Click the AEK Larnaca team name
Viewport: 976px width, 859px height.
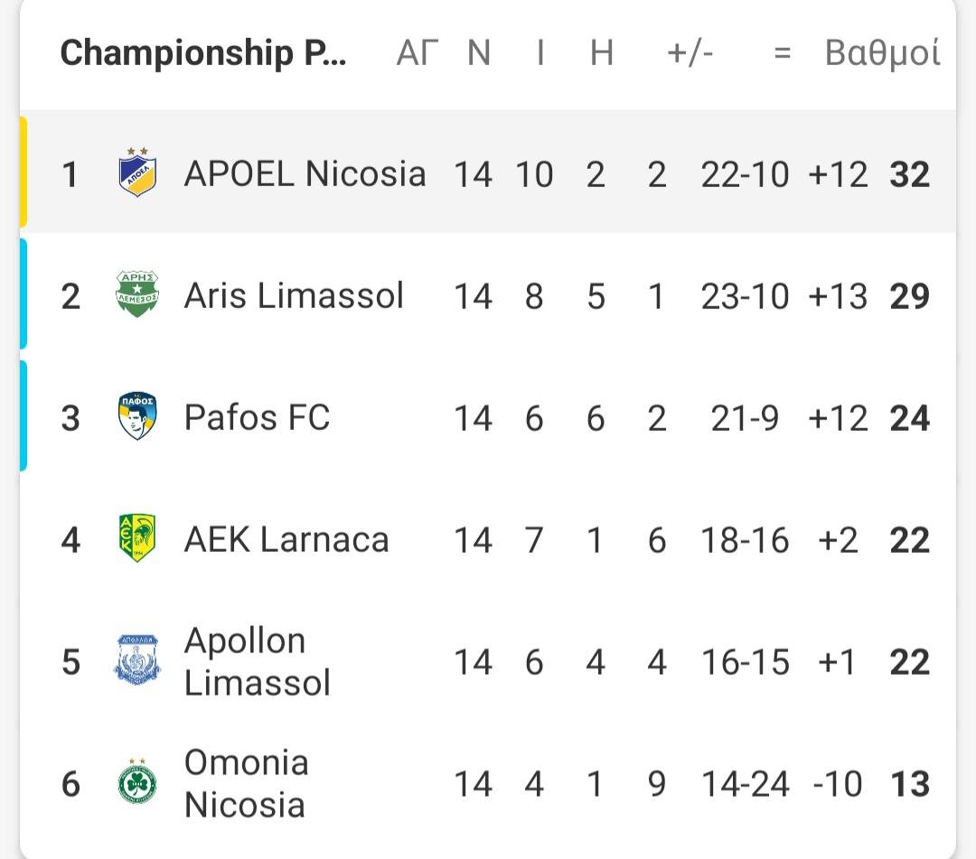(x=286, y=539)
